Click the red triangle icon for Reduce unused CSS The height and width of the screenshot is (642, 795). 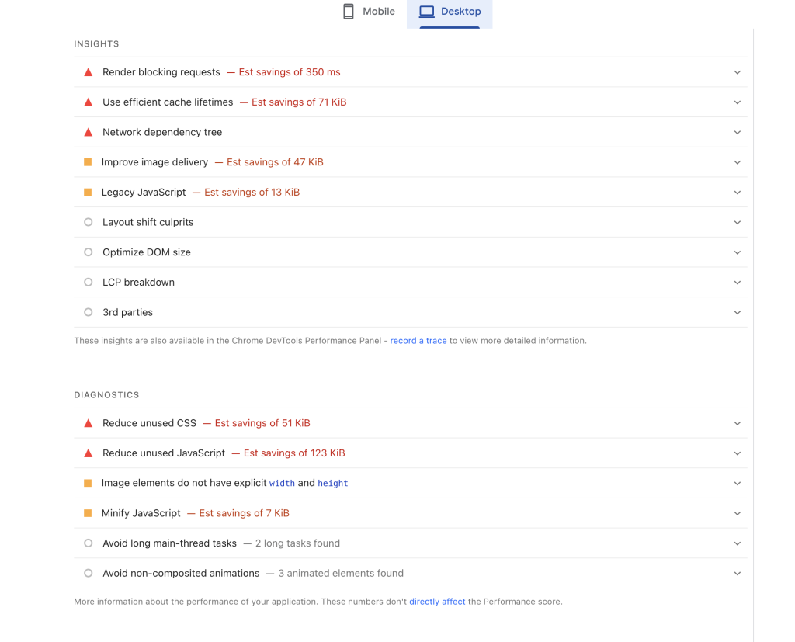coord(88,423)
